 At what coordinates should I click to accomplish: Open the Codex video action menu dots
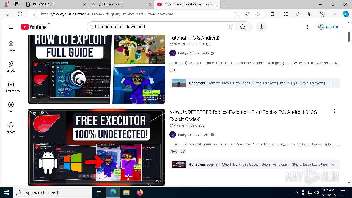334,111
